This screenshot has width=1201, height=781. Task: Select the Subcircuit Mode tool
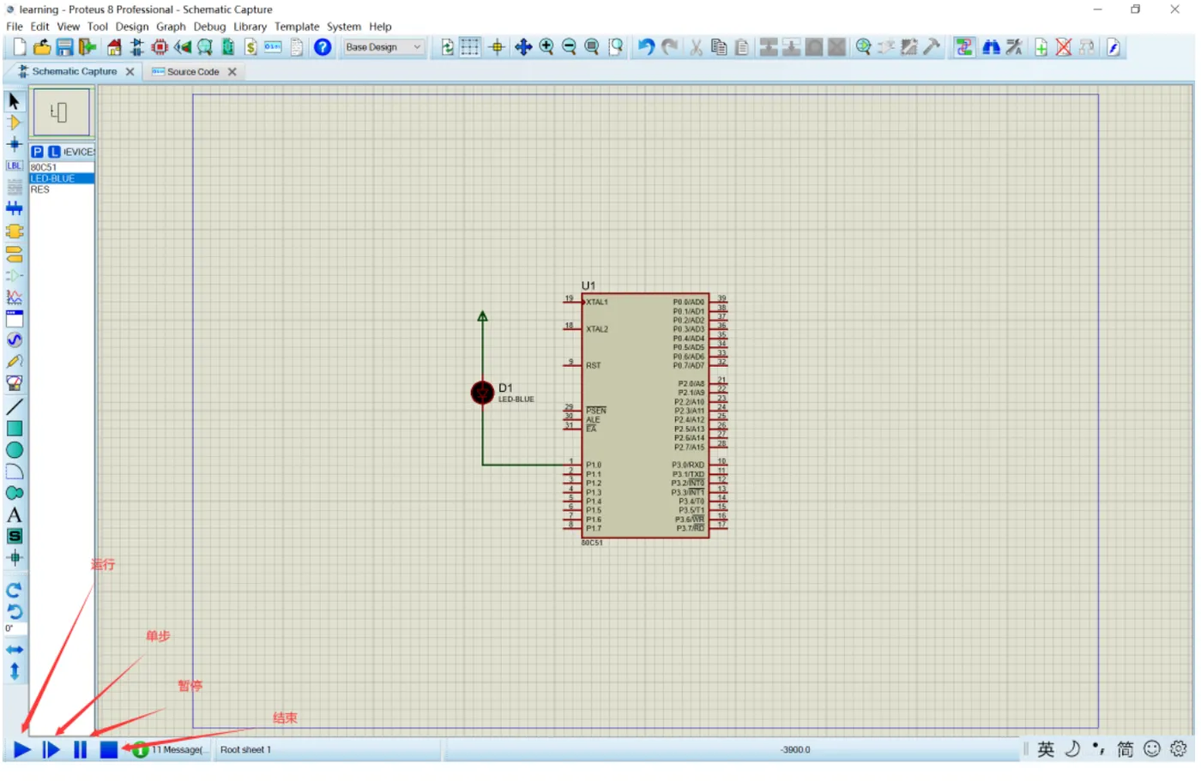point(14,231)
